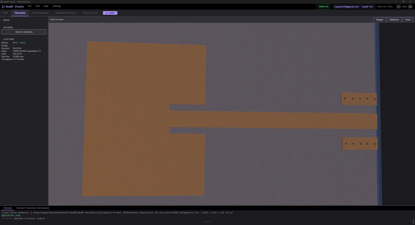The height and width of the screenshot is (225, 415).
Task: Switch to the Edit workspace tab
Action: pyautogui.click(x=6, y=13)
